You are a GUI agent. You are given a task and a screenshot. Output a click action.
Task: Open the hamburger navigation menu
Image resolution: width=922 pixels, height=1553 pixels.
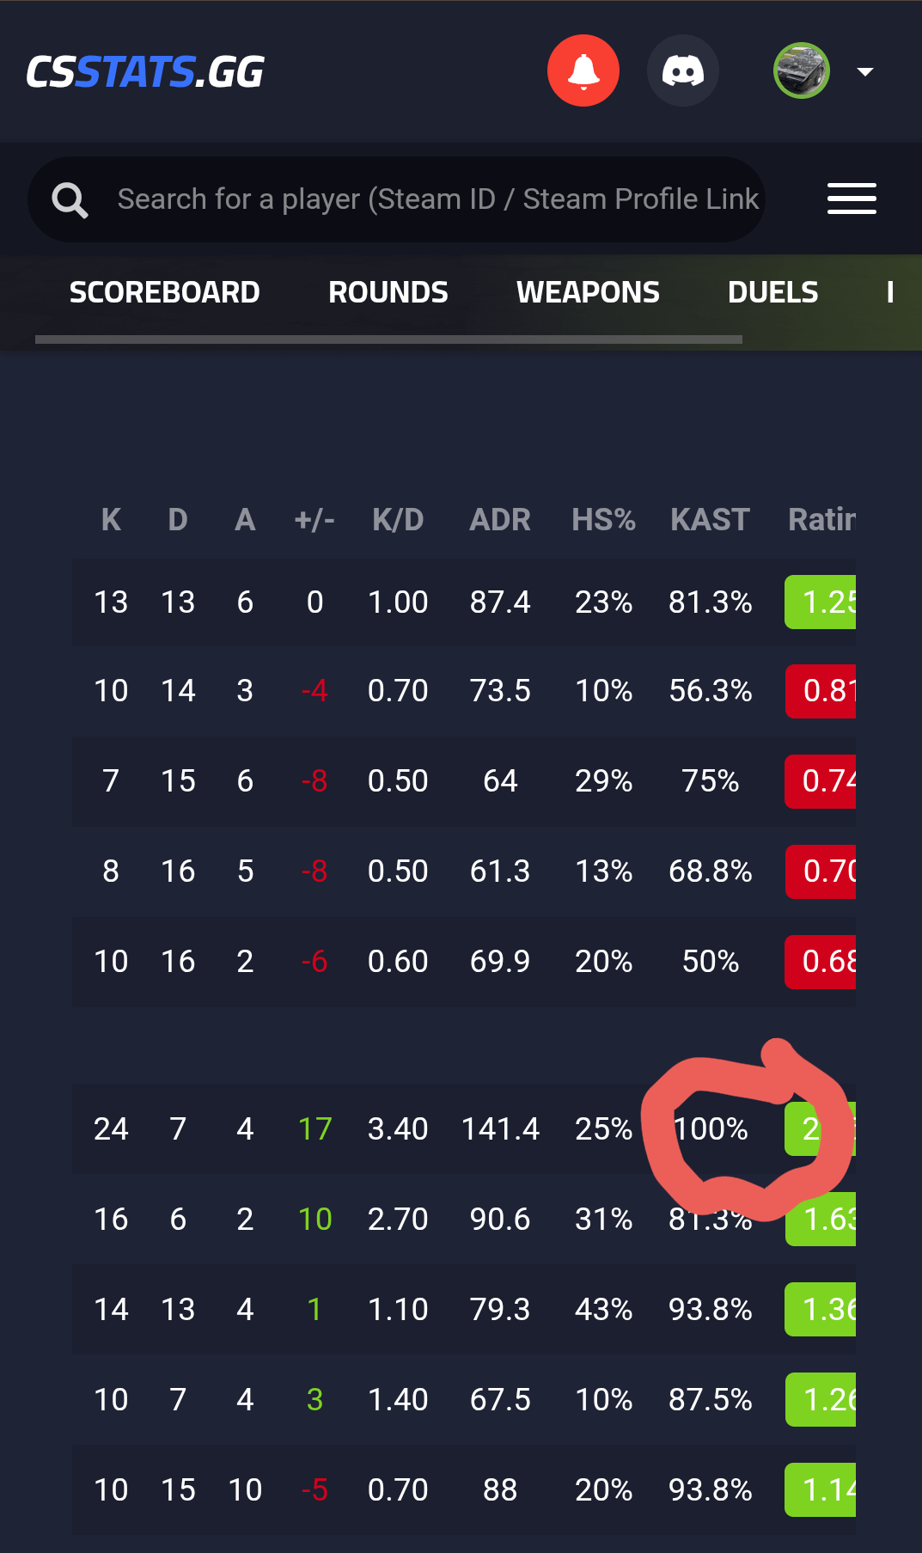(x=852, y=199)
